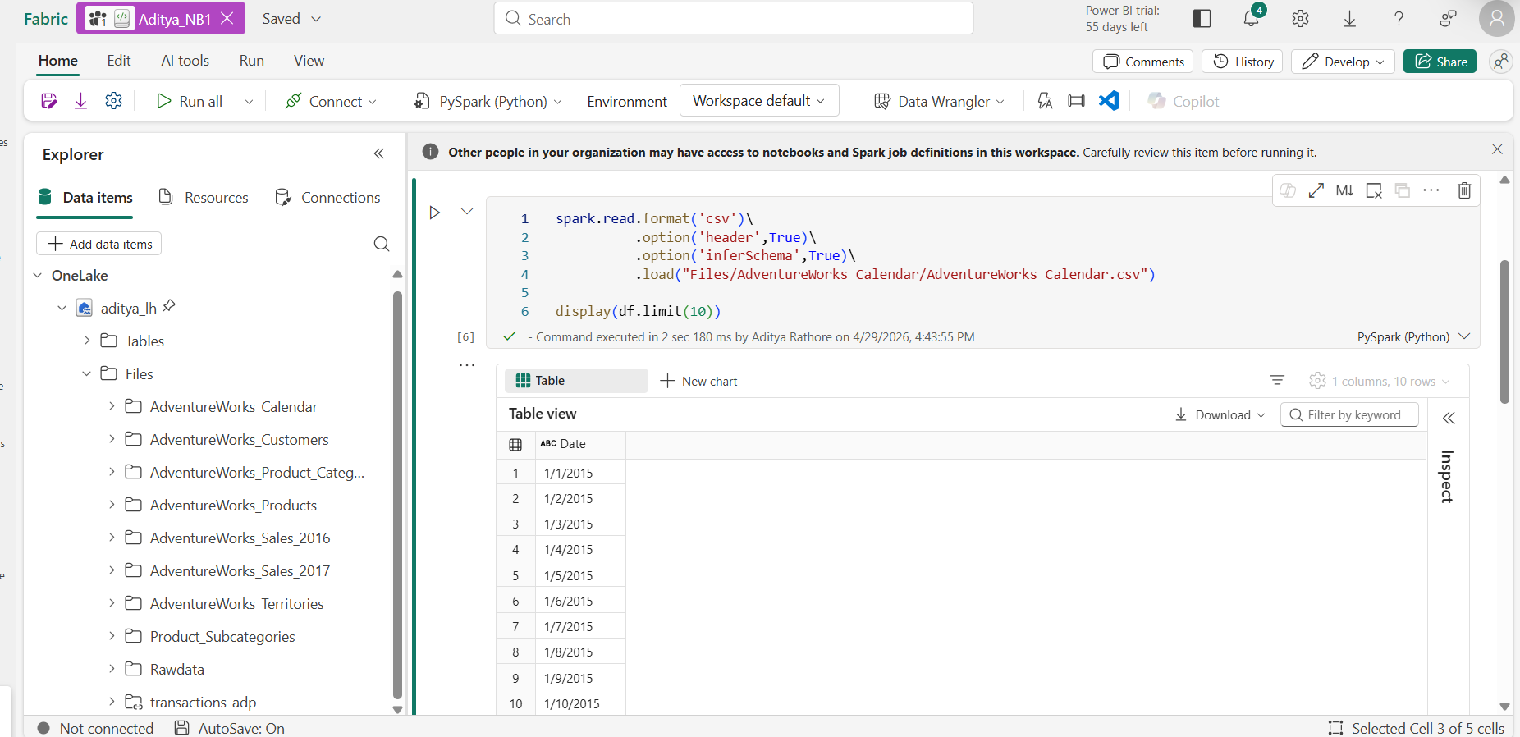Click the table grid column header icon

[515, 444]
